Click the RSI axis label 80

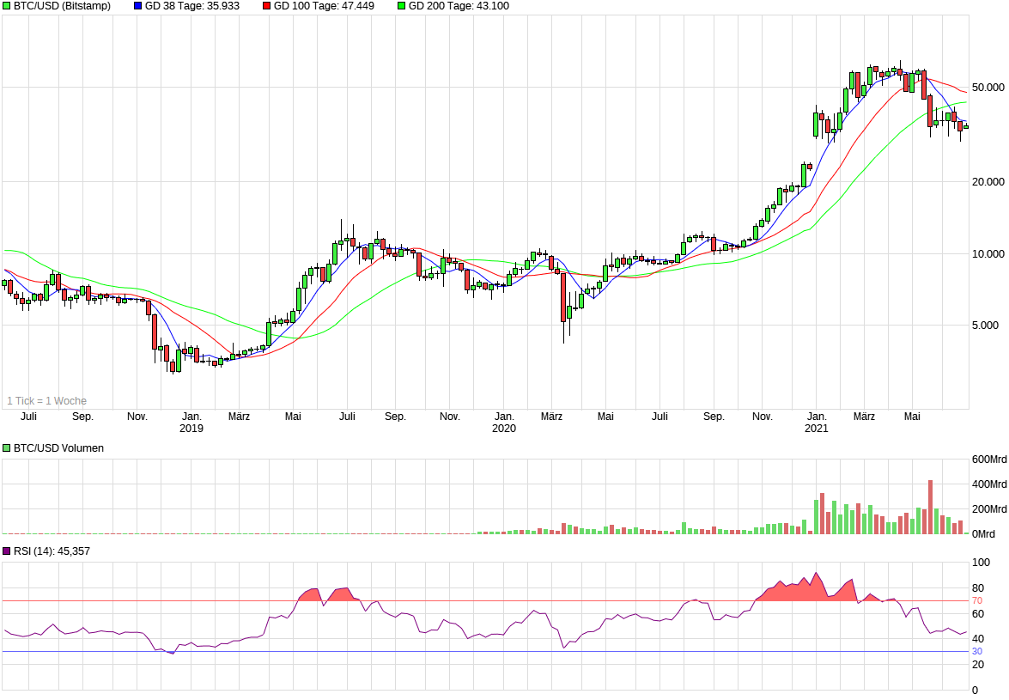tap(977, 587)
